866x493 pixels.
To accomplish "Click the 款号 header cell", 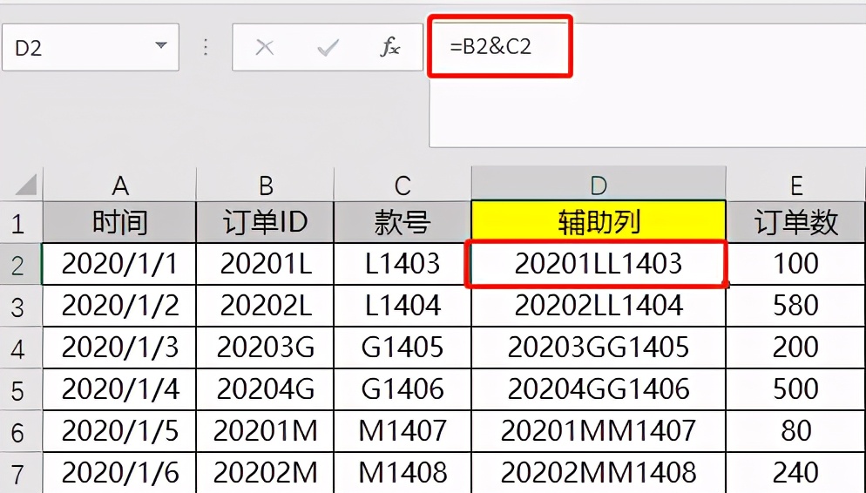I will click(403, 222).
